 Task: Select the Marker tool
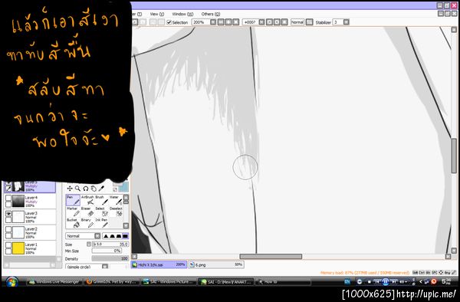coord(73,212)
